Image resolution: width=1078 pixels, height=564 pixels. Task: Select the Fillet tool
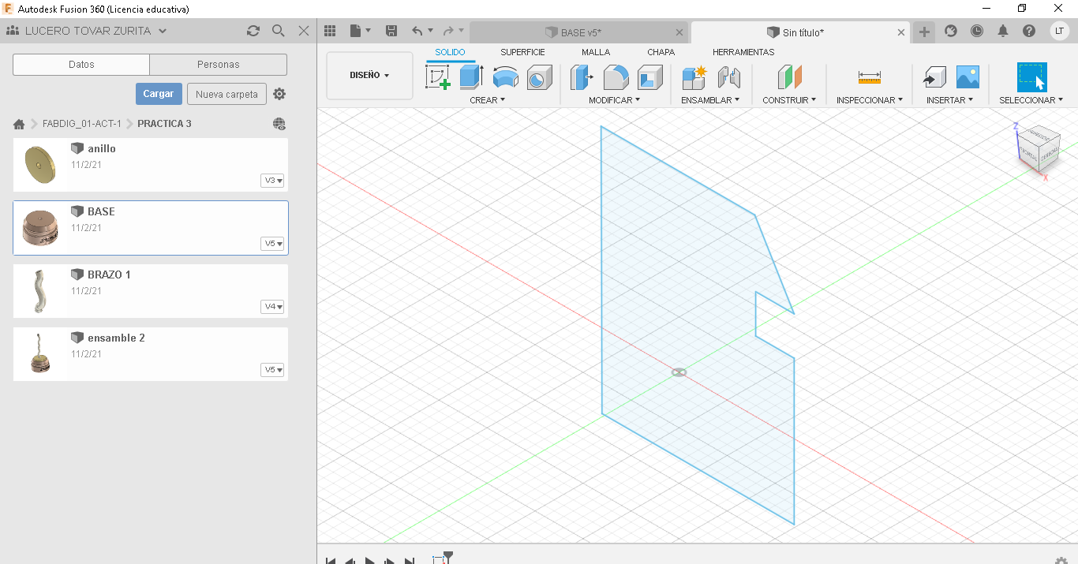click(616, 77)
